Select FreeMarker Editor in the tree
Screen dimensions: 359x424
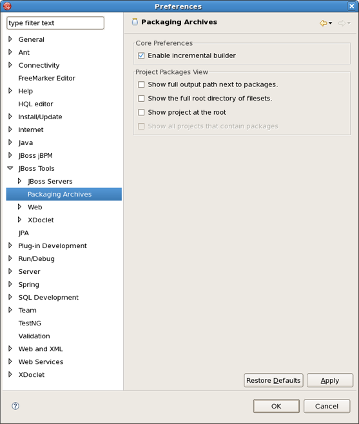coord(47,78)
